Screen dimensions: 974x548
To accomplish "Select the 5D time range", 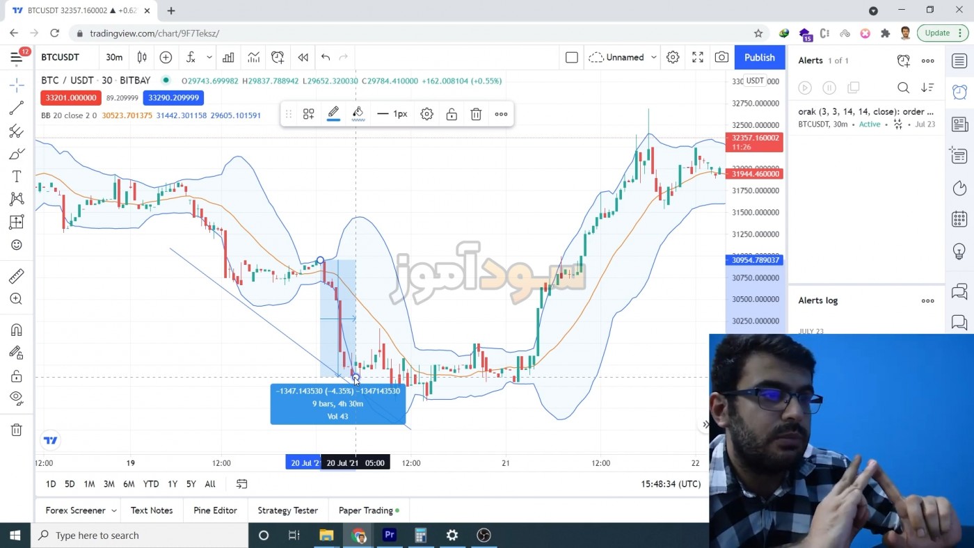I will click(x=70, y=484).
